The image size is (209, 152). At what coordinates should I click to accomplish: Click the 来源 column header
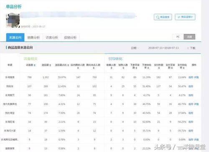[x=10, y=65]
